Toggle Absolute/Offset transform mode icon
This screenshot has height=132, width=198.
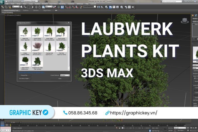122,128
